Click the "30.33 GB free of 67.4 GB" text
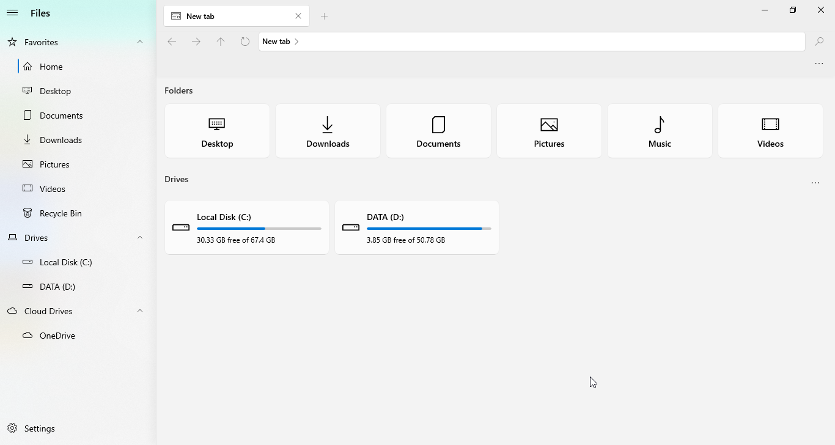 236,240
